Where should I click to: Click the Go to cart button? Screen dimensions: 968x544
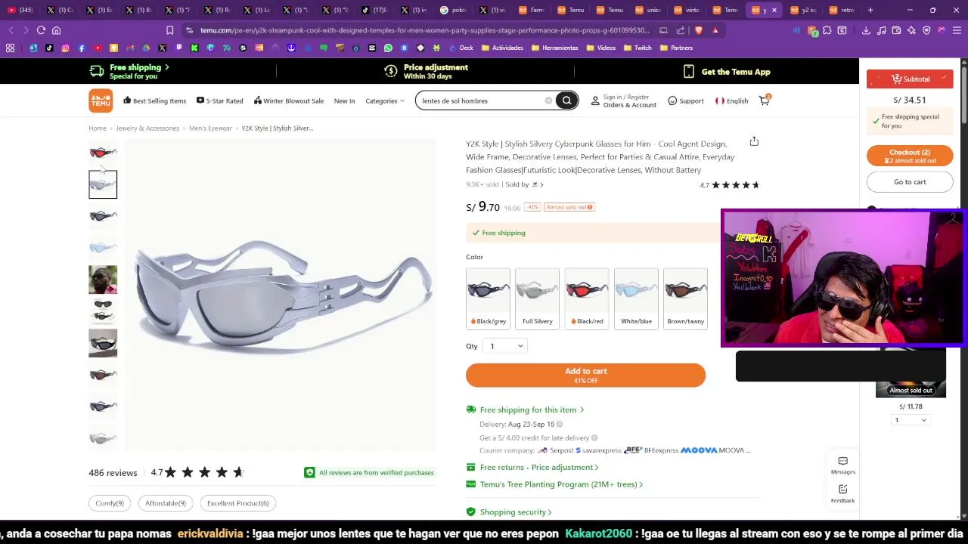pos(910,182)
